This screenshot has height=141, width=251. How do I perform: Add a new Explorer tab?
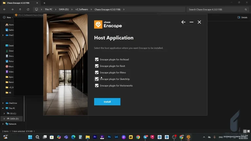[44, 3]
